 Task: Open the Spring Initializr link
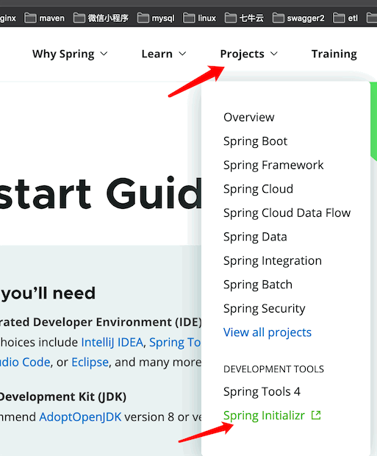click(264, 416)
